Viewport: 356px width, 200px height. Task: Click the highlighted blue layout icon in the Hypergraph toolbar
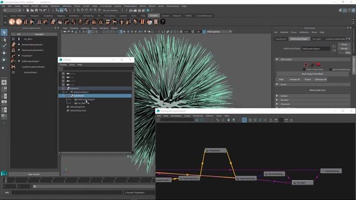pyautogui.click(x=244, y=120)
